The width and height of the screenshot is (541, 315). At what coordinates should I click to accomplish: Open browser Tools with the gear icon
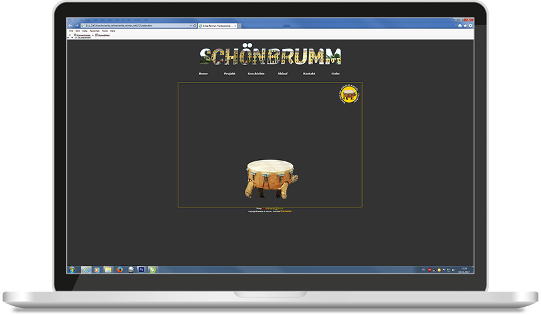(470, 26)
